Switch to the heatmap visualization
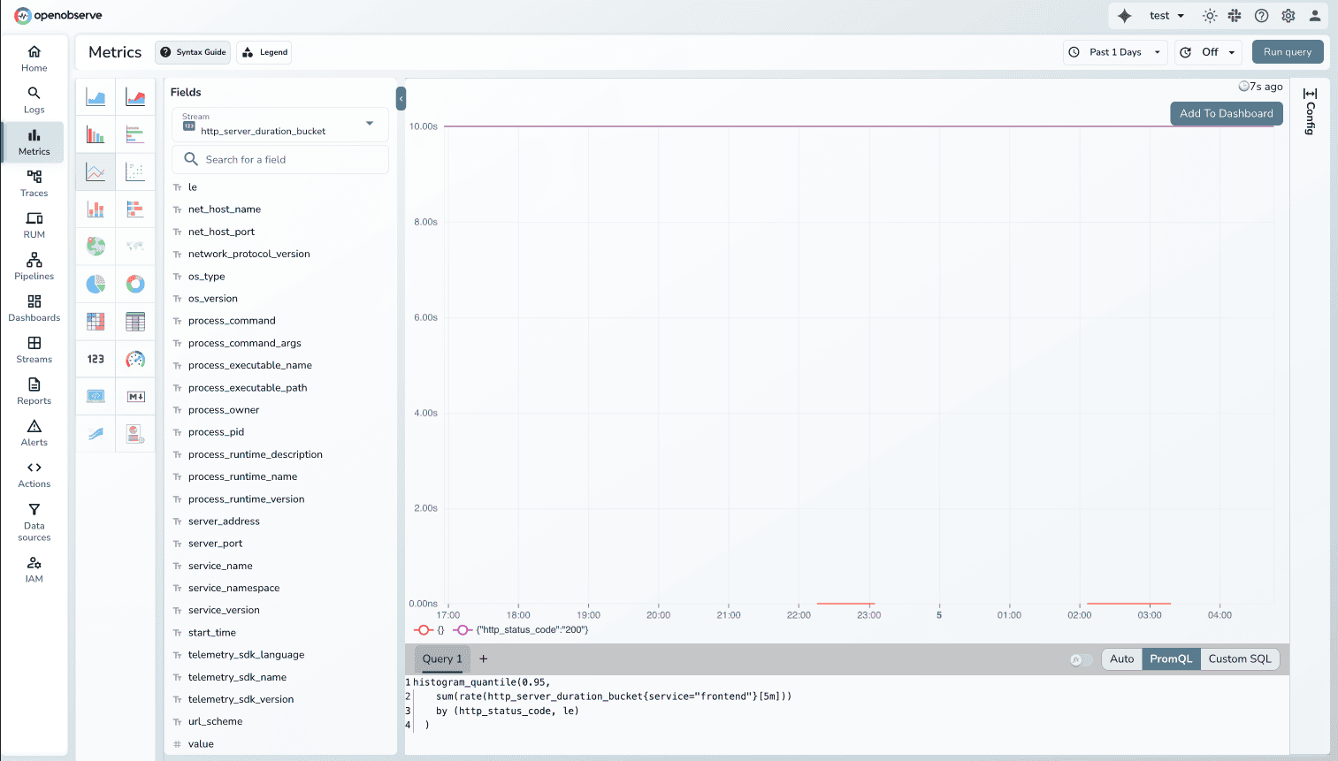Image resolution: width=1338 pixels, height=761 pixels. (x=95, y=321)
